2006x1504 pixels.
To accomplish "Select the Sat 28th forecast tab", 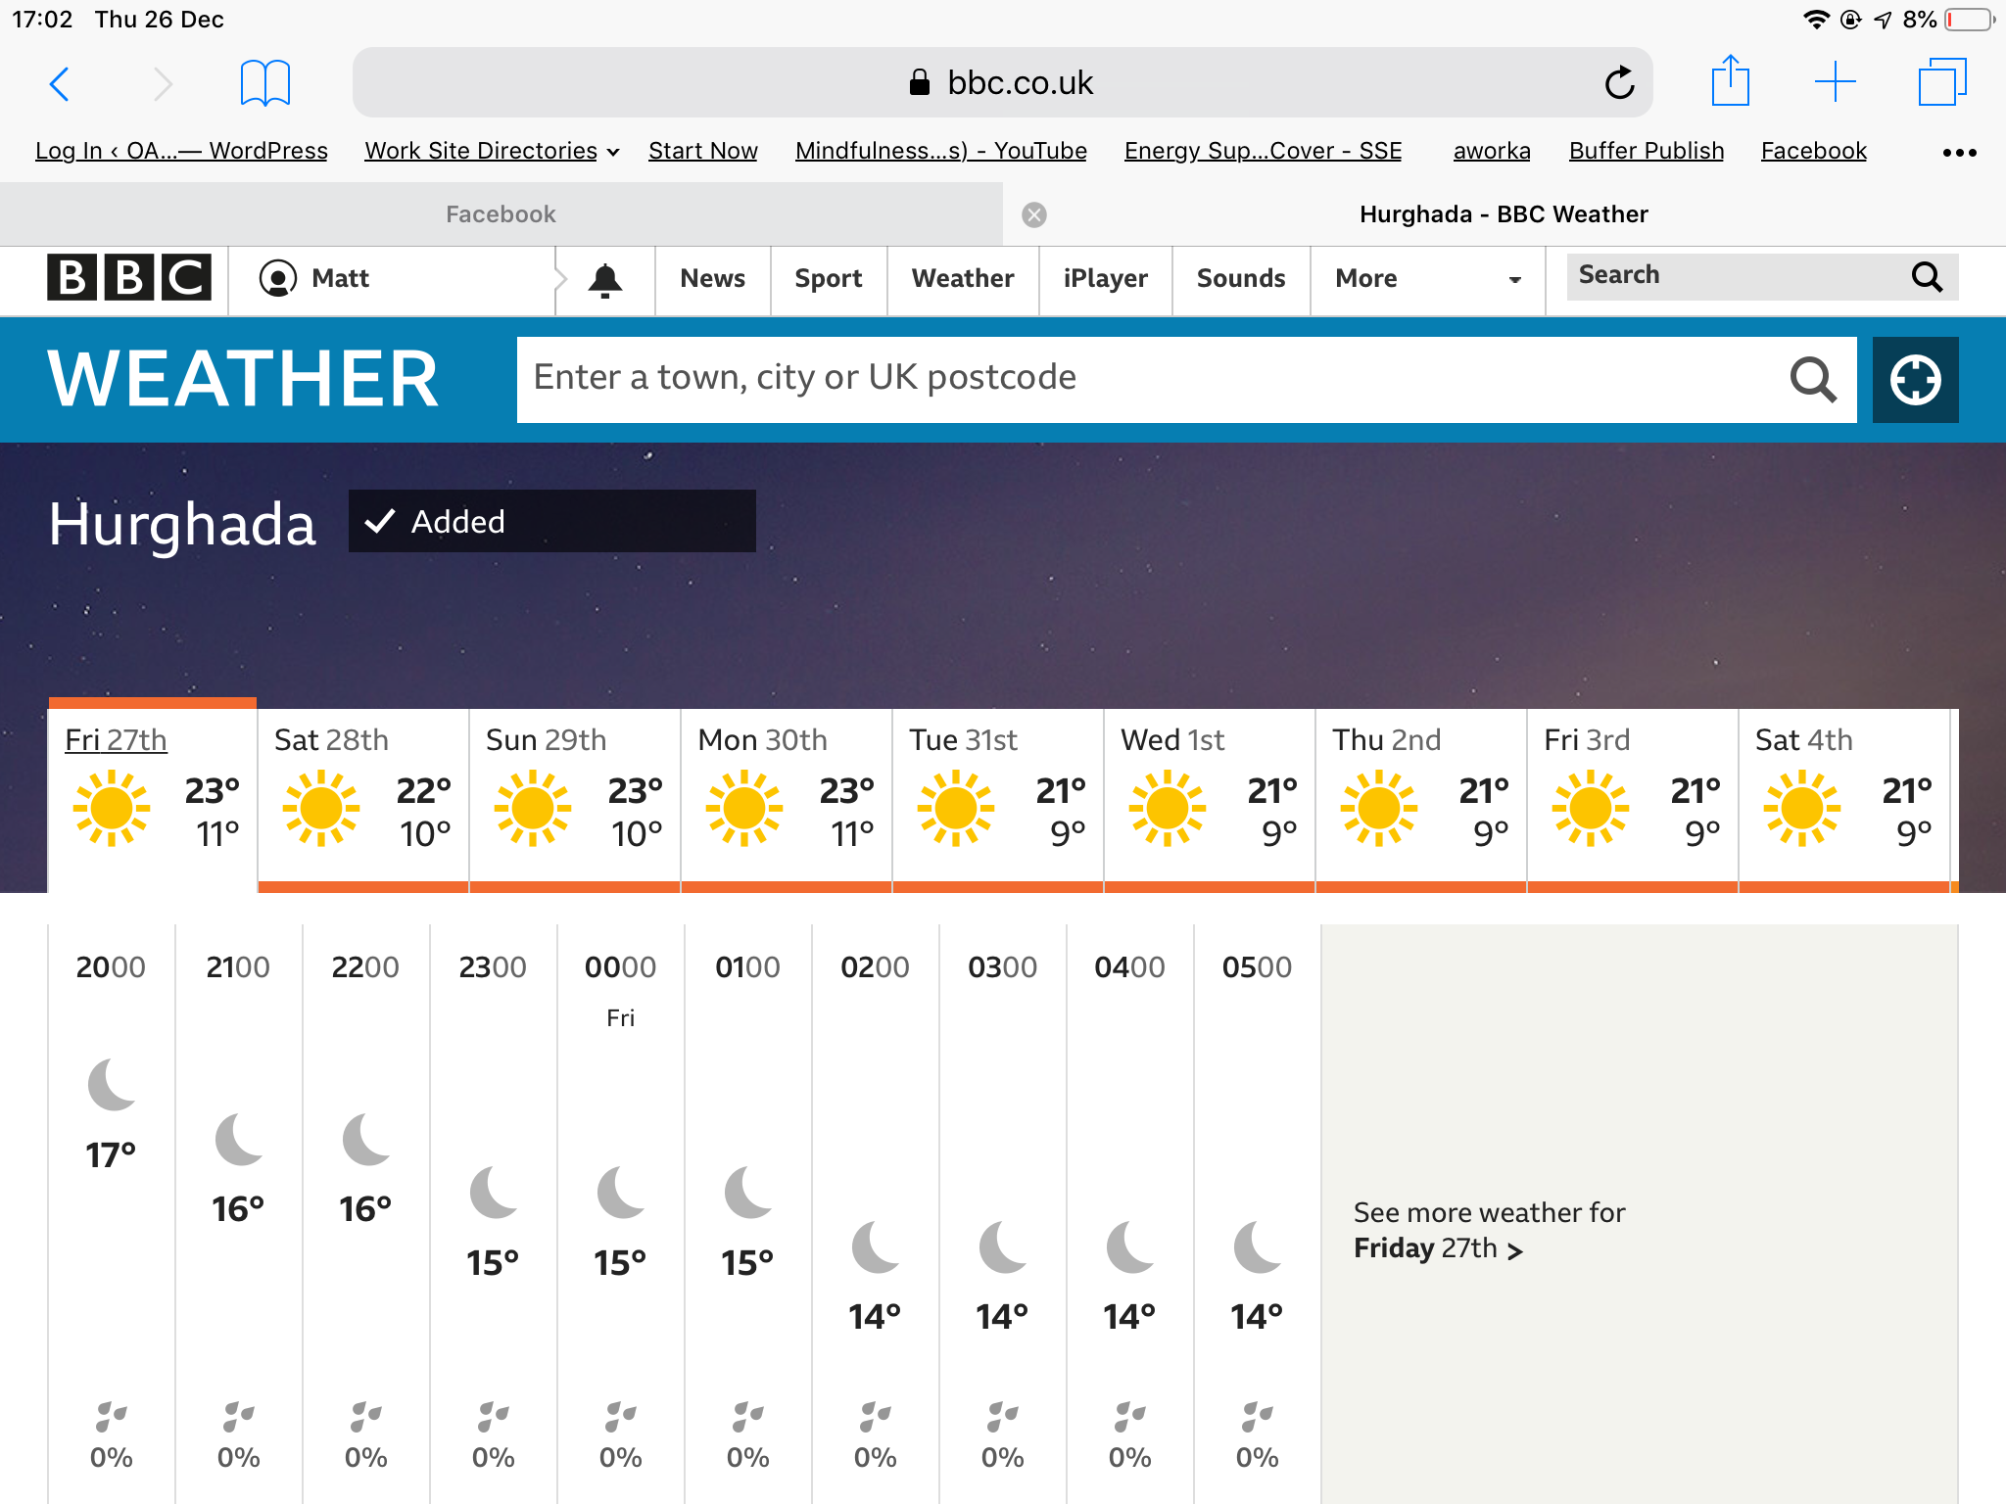I will click(x=362, y=795).
